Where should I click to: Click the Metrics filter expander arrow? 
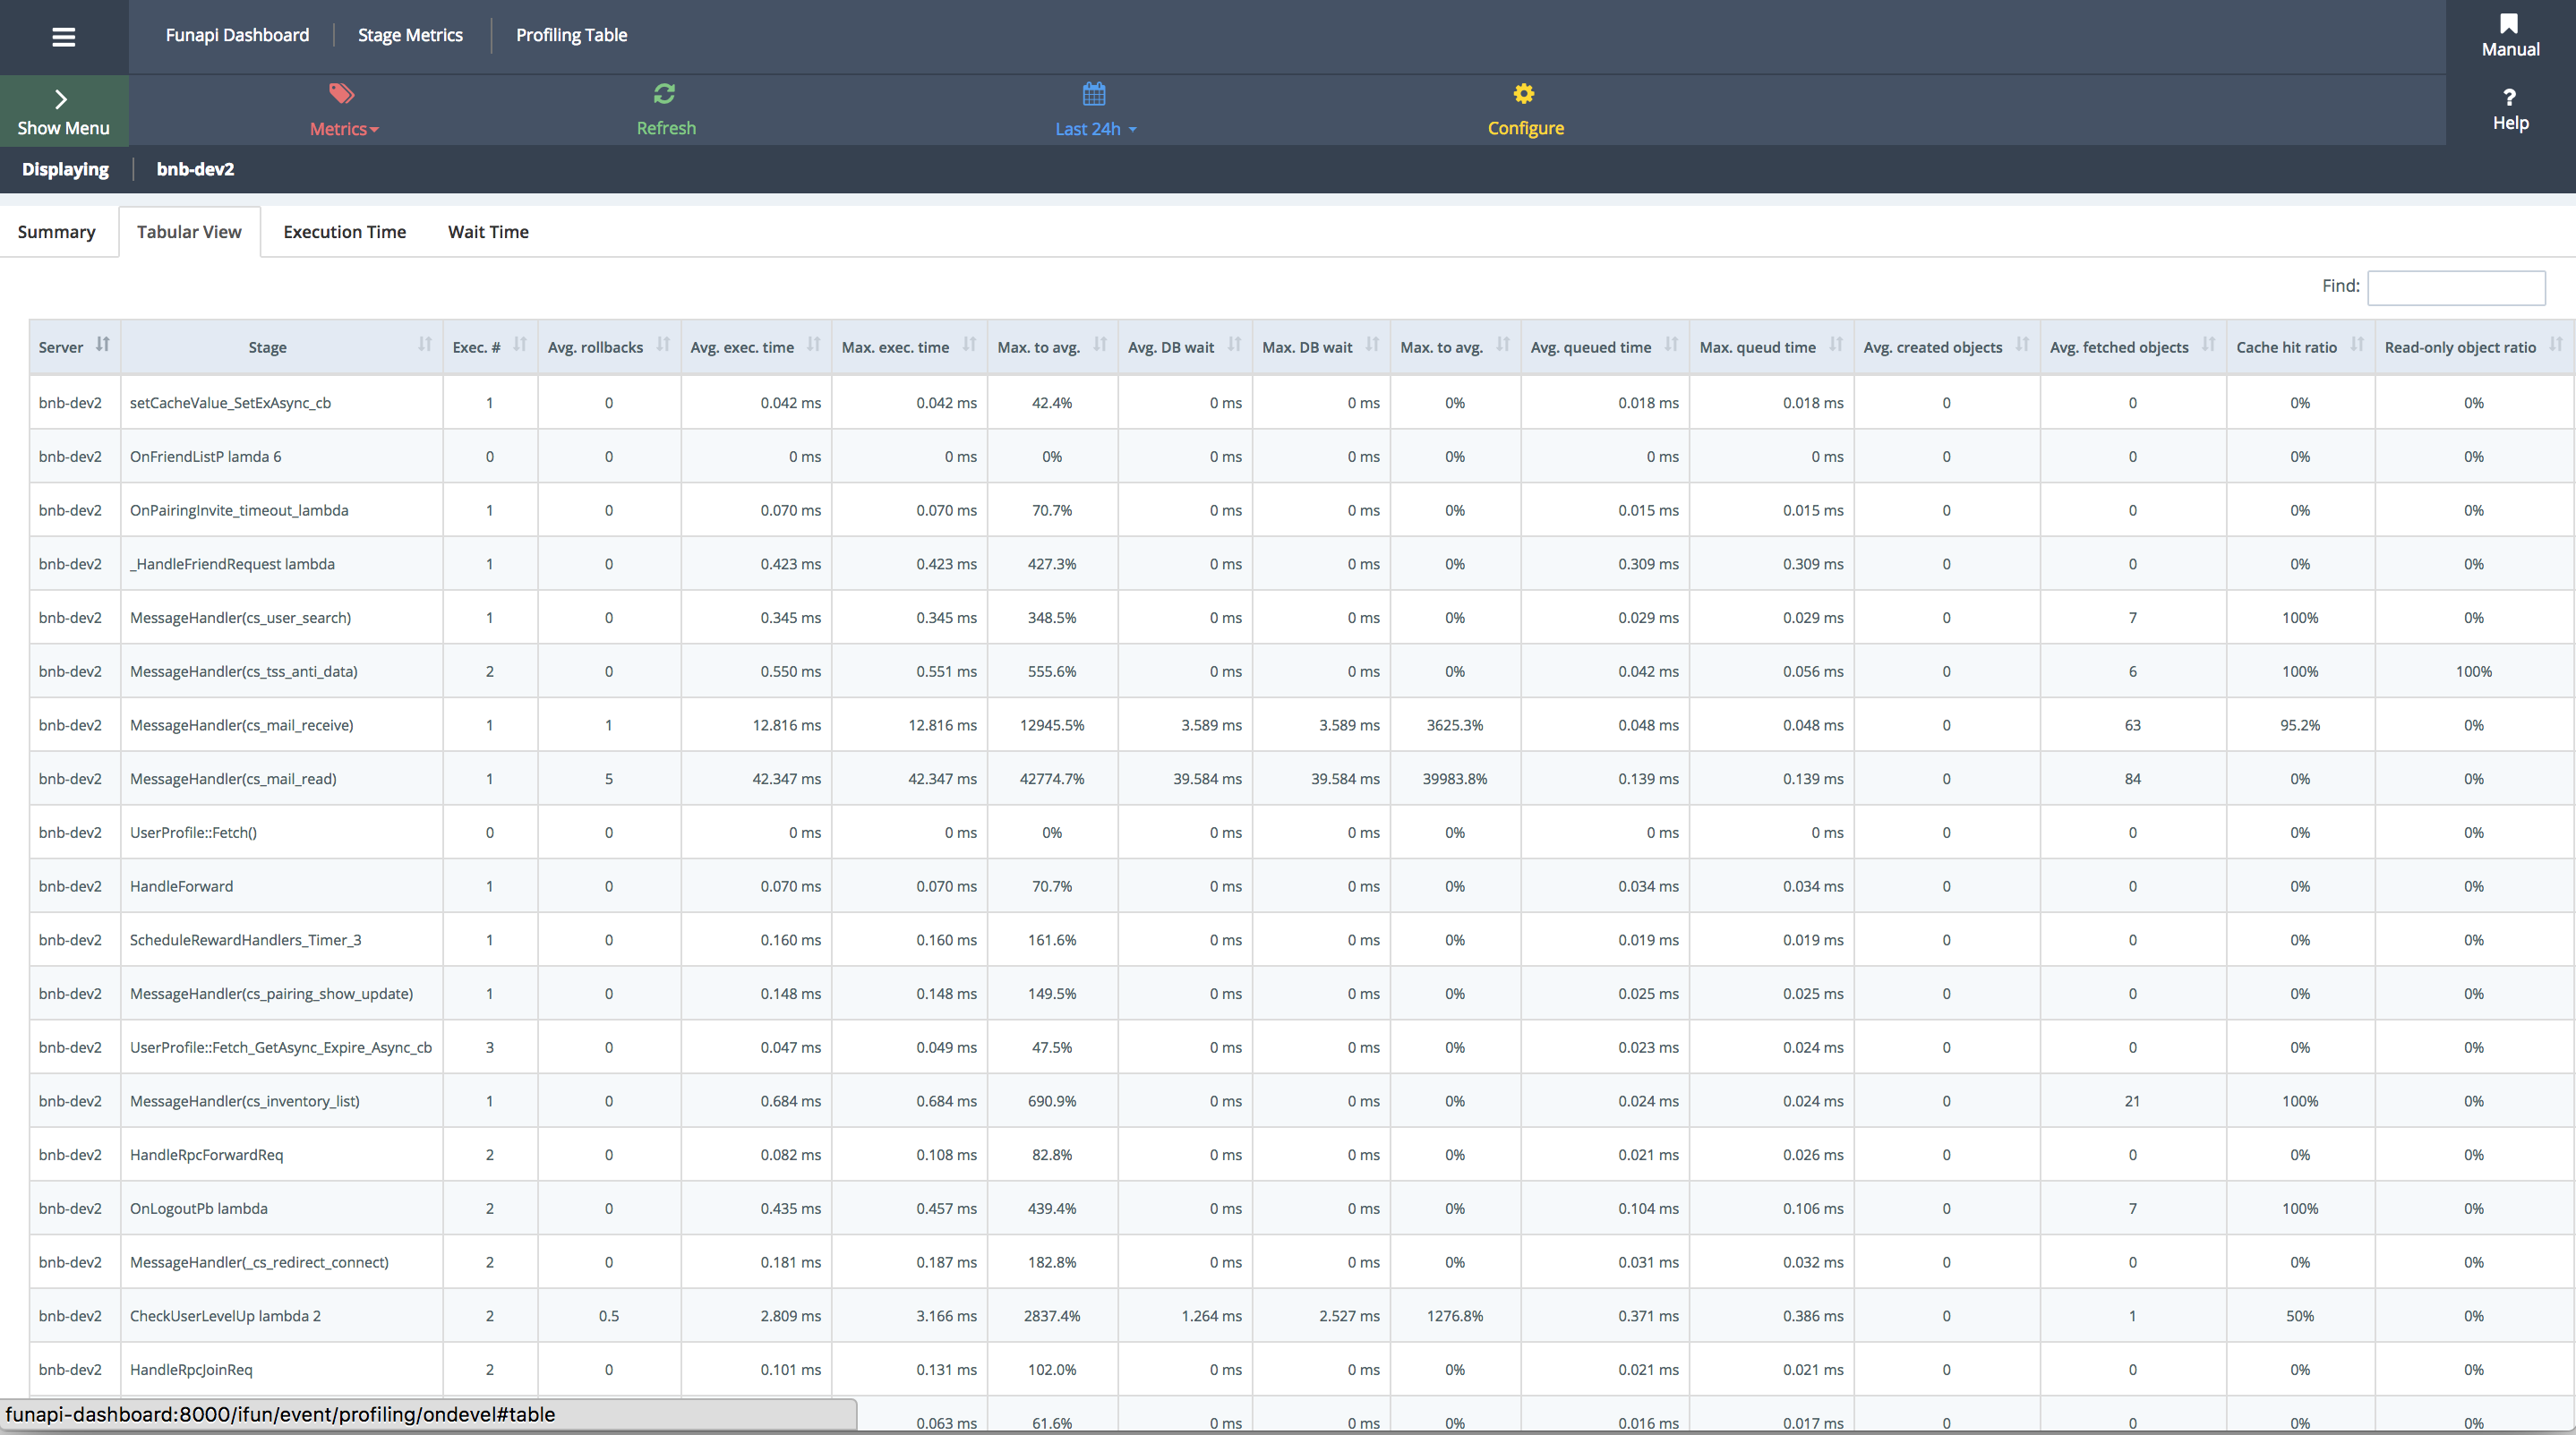click(371, 127)
